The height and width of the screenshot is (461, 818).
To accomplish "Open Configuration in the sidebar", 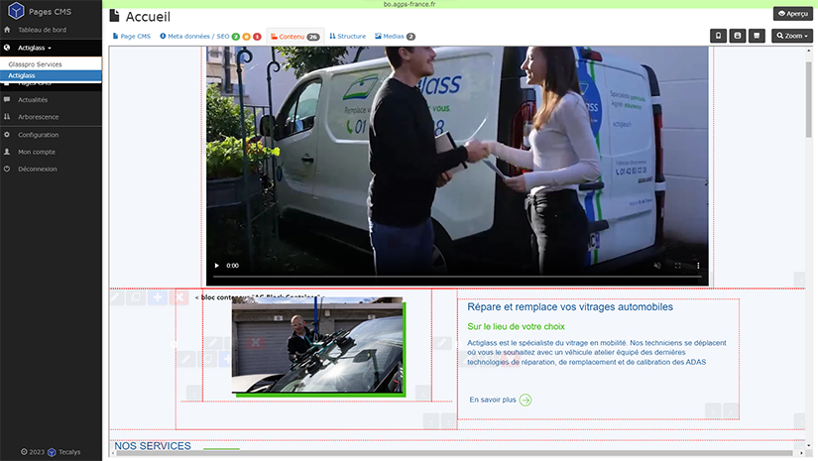I will pyautogui.click(x=38, y=135).
